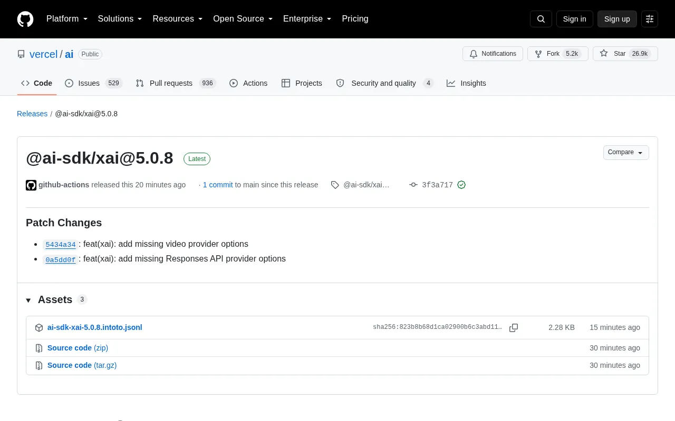This screenshot has width=675, height=421.
Task: Open the search magnifier button
Action: [x=541, y=19]
